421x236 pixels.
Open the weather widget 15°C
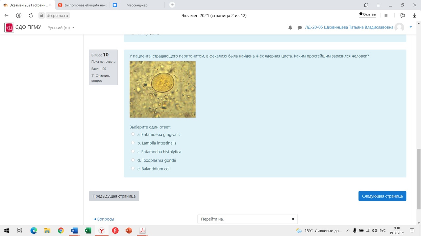[319, 230]
